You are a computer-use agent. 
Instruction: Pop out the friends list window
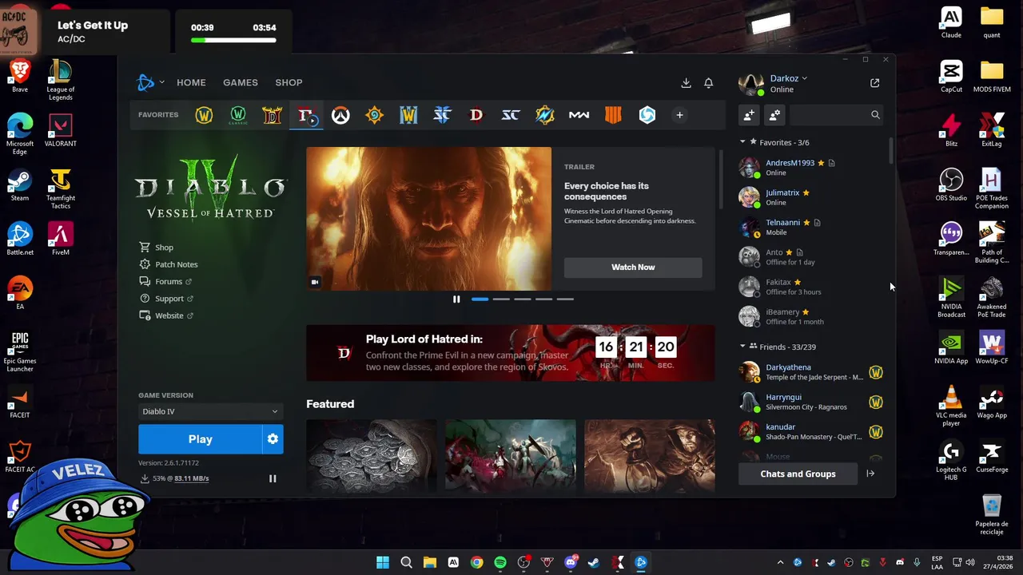click(874, 83)
